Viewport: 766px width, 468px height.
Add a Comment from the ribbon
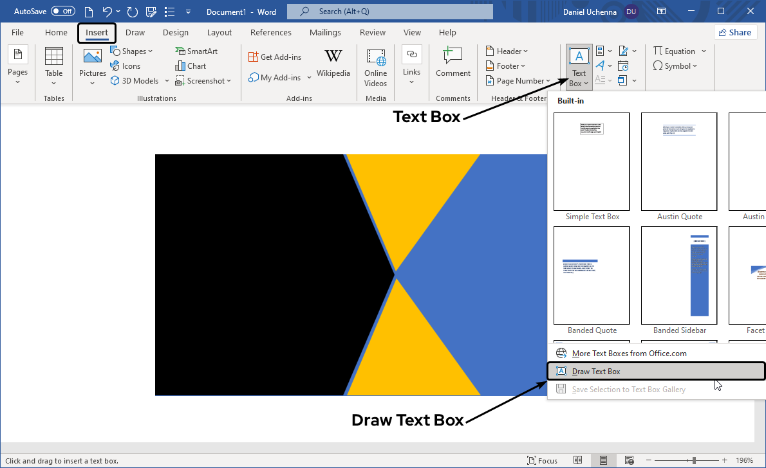click(x=453, y=64)
